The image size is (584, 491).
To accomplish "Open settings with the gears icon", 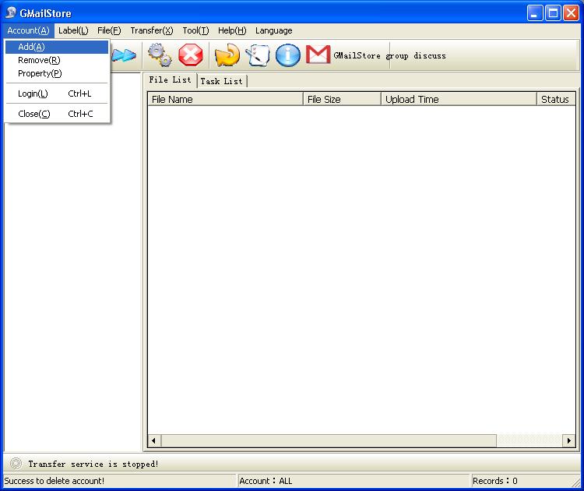I will (160, 55).
